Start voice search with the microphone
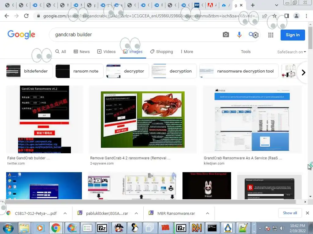This screenshot has width=313, height=234. click(239, 35)
